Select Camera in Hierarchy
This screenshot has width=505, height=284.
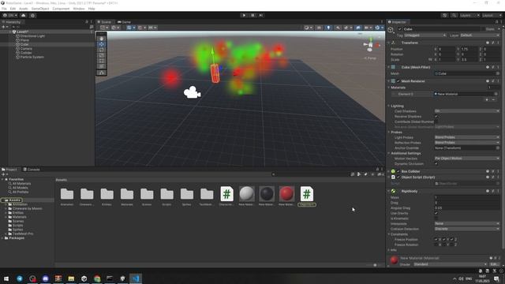pos(26,49)
